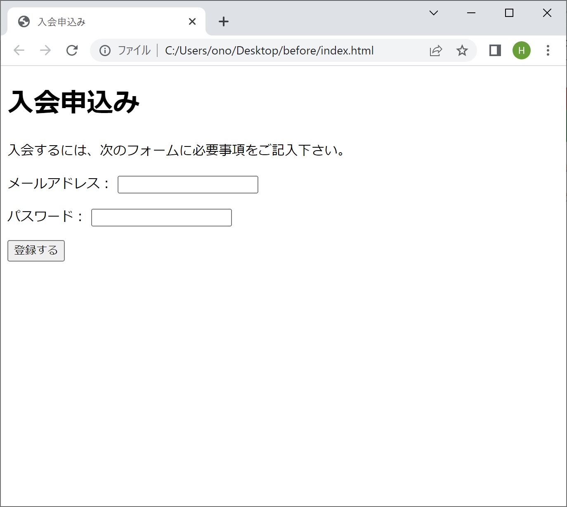Click the 入会するには instruction paragraph
This screenshot has height=507, width=567.
tap(177, 150)
